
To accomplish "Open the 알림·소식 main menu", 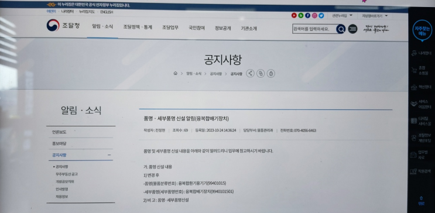I will [x=102, y=27].
